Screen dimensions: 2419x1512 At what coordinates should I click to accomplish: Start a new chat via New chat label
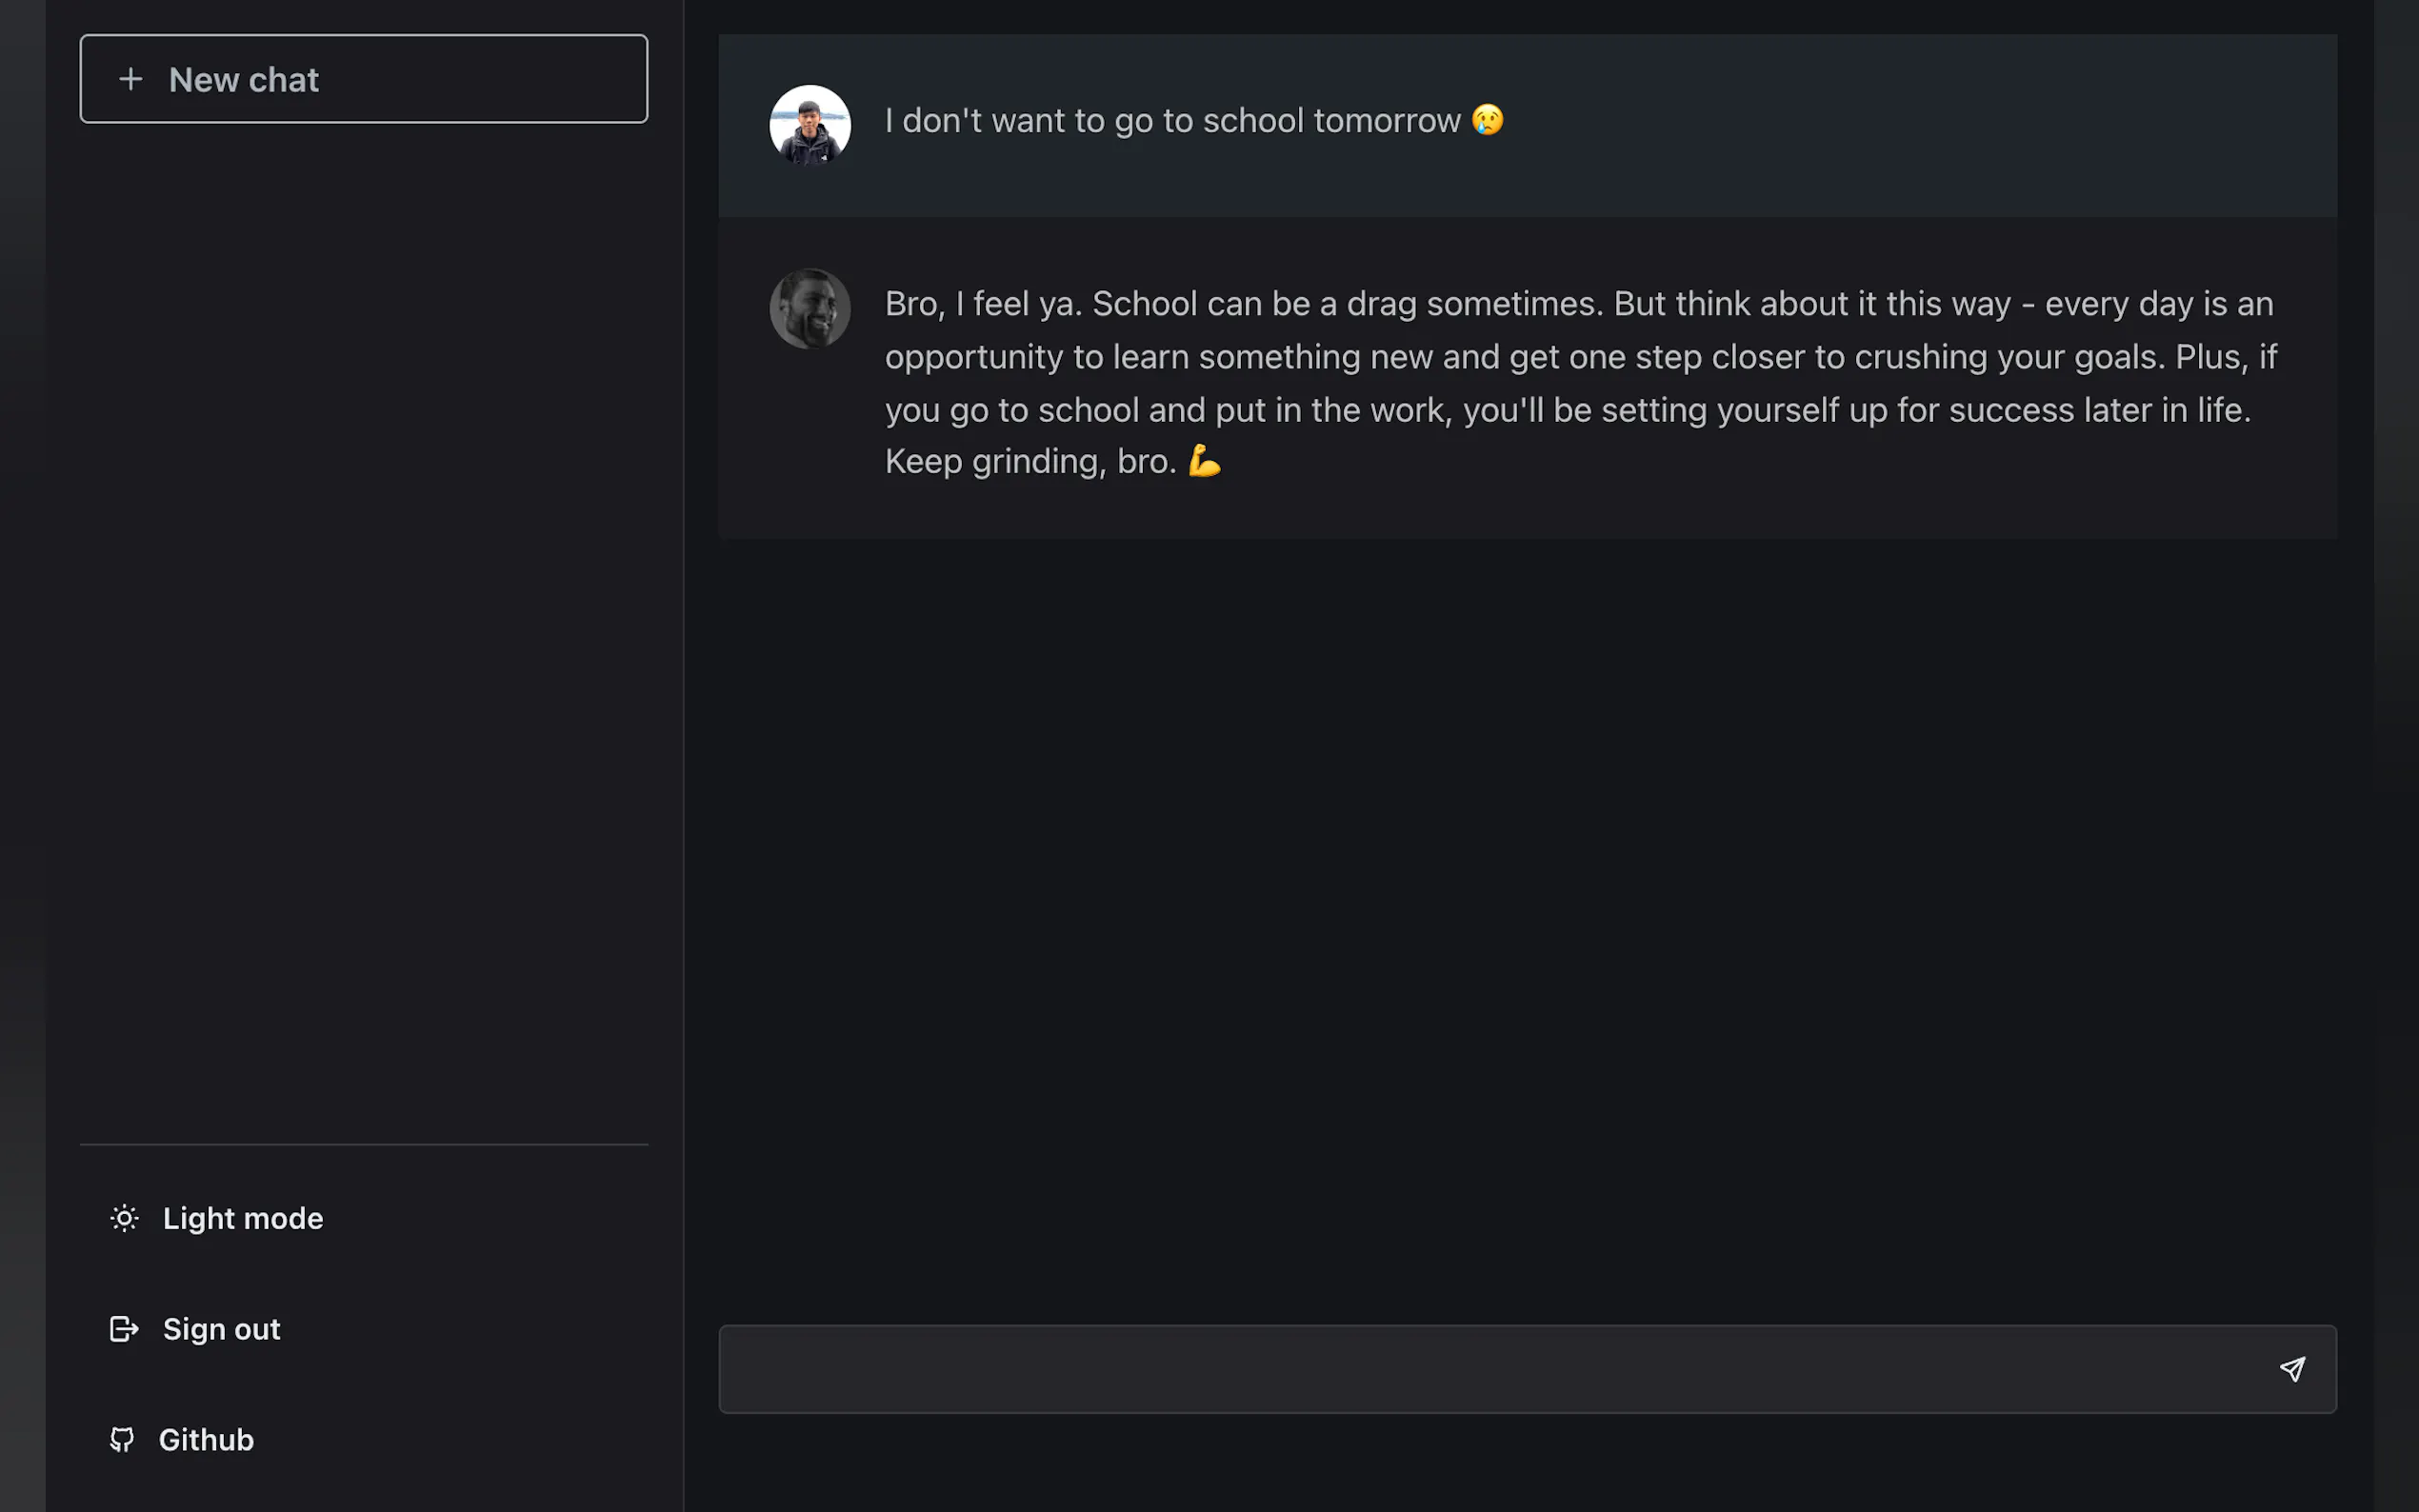[244, 80]
